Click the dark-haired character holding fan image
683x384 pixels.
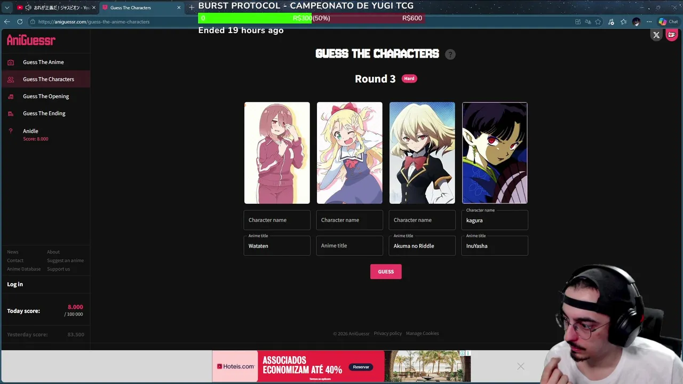[x=495, y=153]
